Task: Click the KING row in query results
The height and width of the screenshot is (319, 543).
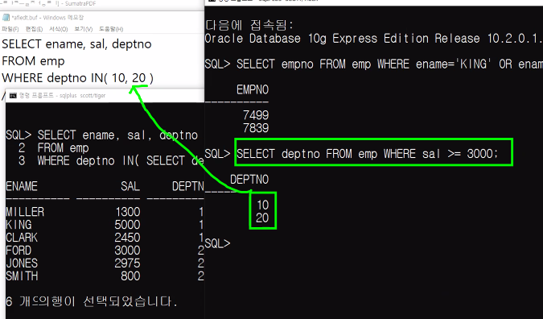Action: [105, 225]
